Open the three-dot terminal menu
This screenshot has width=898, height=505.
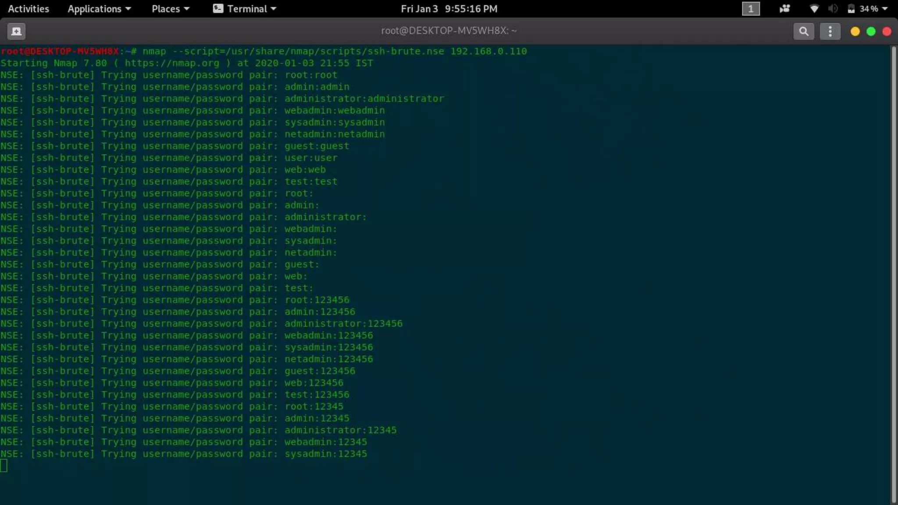(830, 31)
